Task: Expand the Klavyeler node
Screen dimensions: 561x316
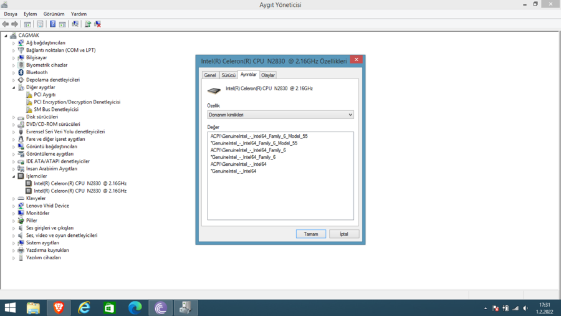Action: click(x=14, y=199)
